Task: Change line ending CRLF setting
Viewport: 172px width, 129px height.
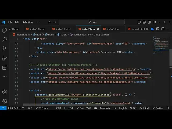Action: (x=59, y=108)
